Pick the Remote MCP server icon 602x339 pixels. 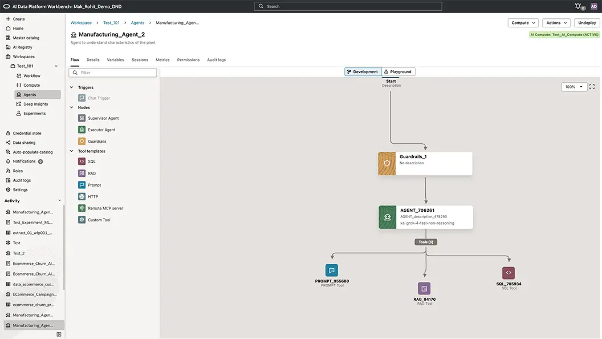point(82,208)
